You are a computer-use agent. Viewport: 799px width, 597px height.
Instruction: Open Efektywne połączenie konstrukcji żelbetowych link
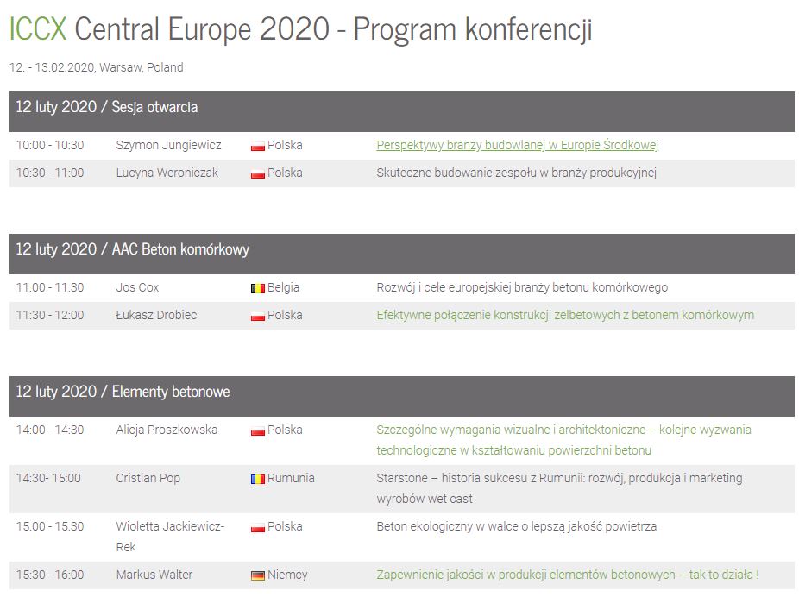tap(565, 315)
